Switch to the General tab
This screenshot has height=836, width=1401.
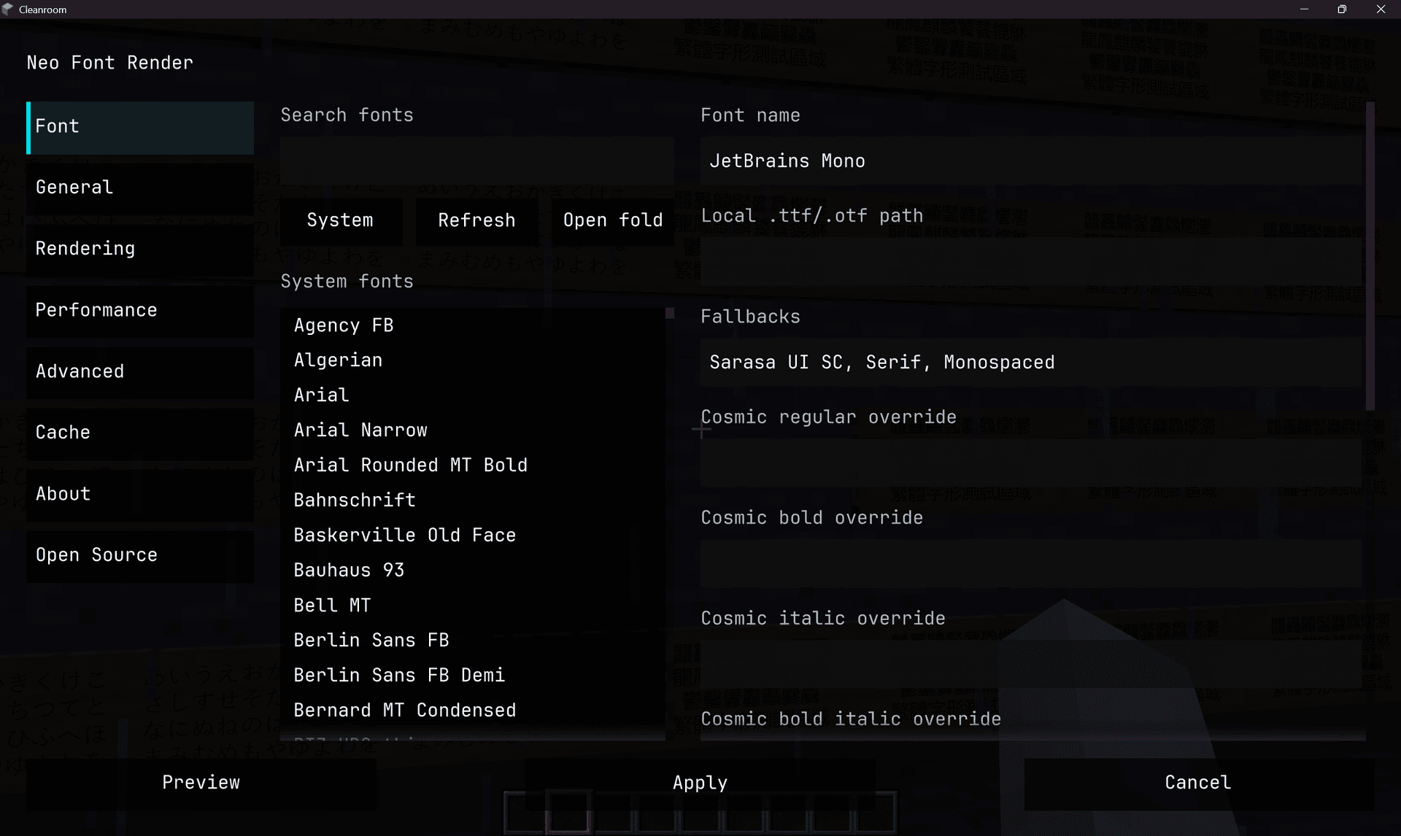tap(140, 188)
